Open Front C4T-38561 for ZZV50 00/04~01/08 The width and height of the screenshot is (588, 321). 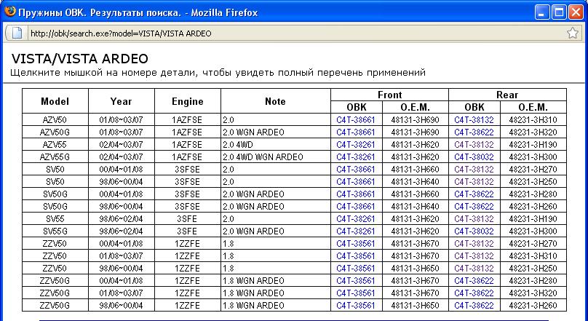point(355,244)
